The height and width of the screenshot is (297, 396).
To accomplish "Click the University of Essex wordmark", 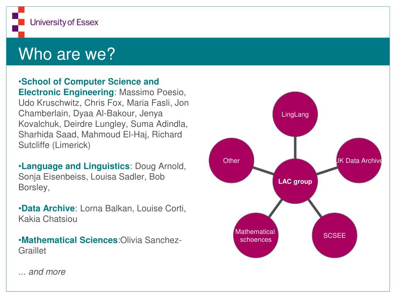I will pyautogui.click(x=64, y=22).
